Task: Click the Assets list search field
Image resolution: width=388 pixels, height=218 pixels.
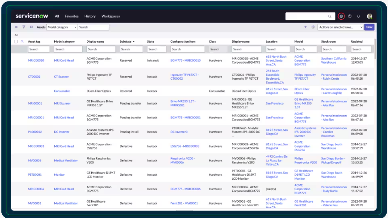Action: 93,27
